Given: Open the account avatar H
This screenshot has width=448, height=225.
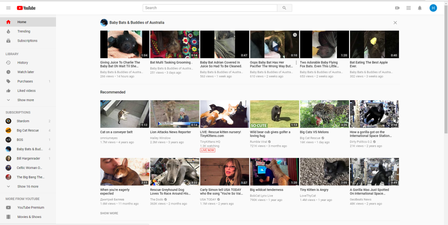Looking at the screenshot, I should 433,8.
